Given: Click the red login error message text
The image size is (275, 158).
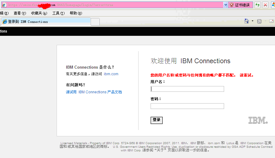Looking at the screenshot, I should click(202, 75).
